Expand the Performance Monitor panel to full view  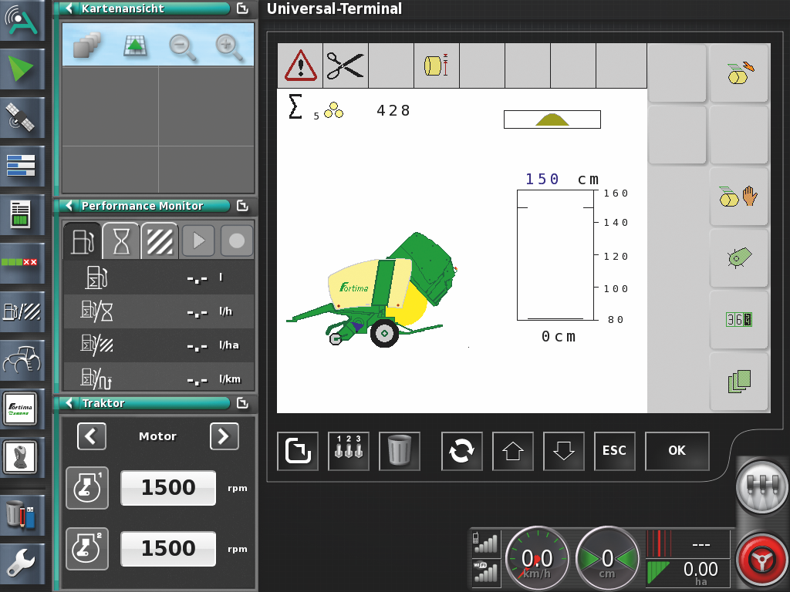click(242, 206)
